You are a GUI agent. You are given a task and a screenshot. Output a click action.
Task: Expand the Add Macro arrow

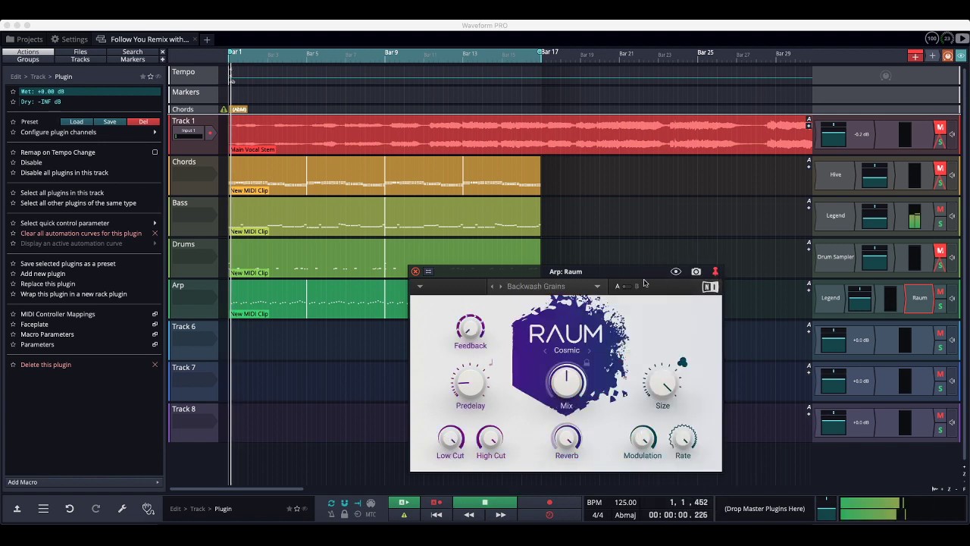click(158, 482)
